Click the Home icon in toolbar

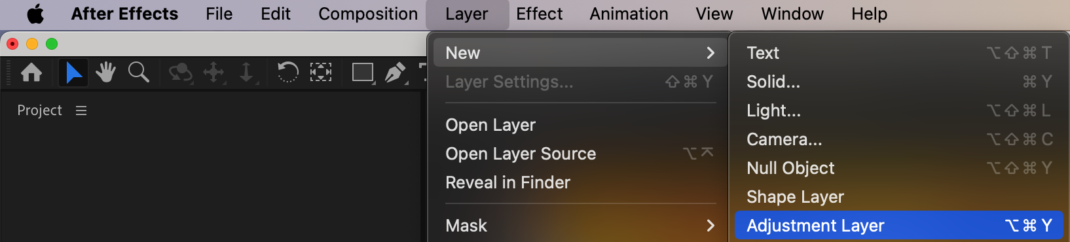click(31, 73)
